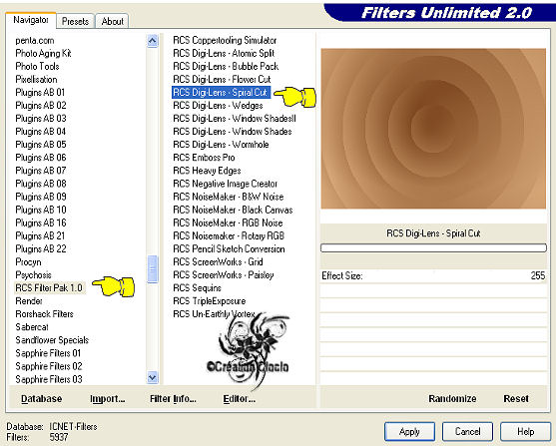Choose RCS Digi-Lens - Window ShadesII filter
This screenshot has width=556, height=446.
pyautogui.click(x=235, y=119)
